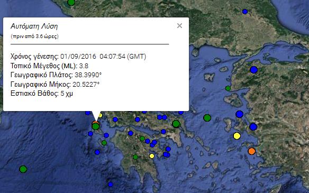Click the green marker under the popup's pointer

(x=96, y=126)
